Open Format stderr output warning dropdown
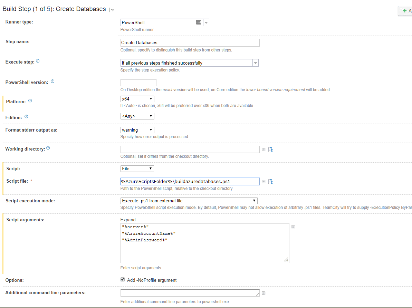This screenshot has height=308, width=412. [137, 130]
